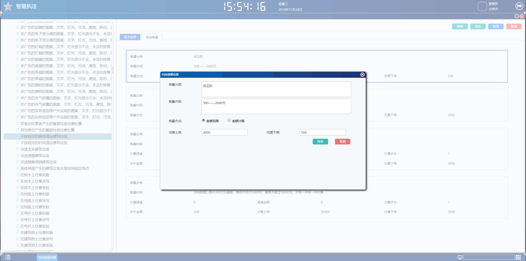526x261 pixels.
Task: Select the 金额范围 radio button
Action: pos(203,120)
